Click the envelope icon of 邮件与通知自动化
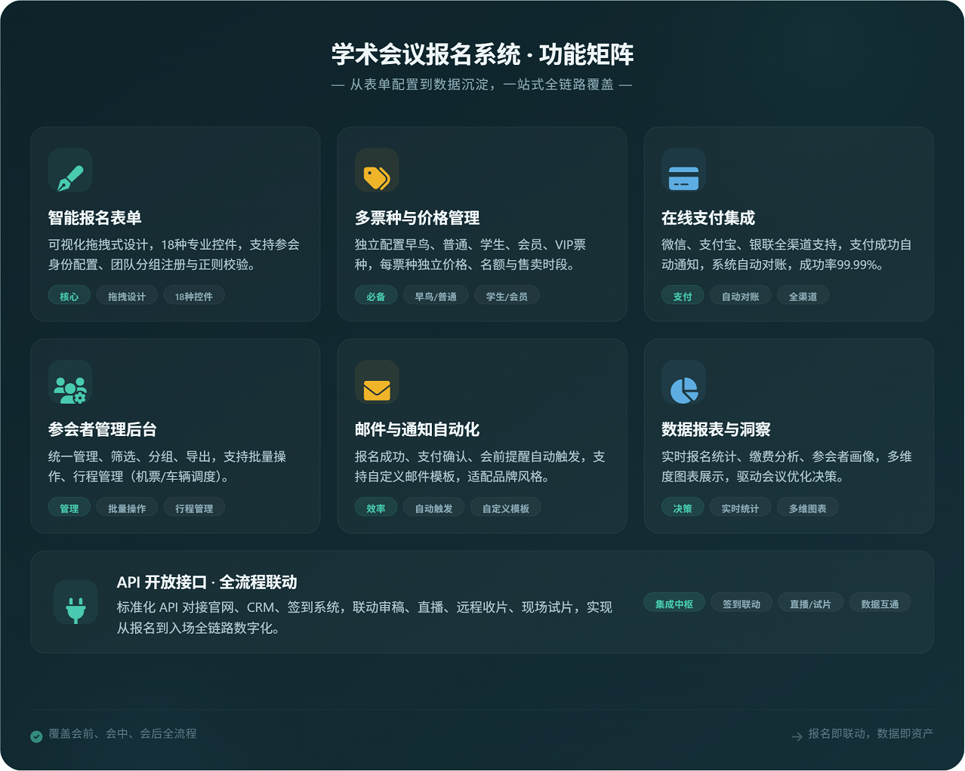This screenshot has width=965, height=771. pos(377,390)
